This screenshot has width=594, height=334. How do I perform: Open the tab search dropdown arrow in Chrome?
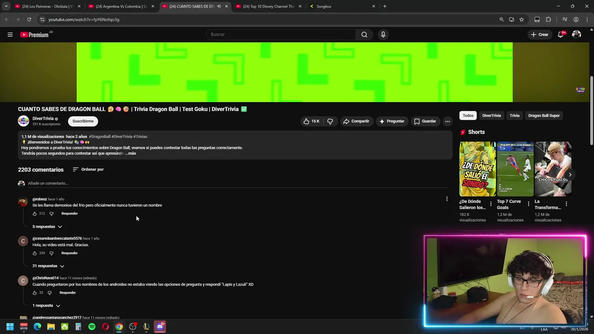pyautogui.click(x=6, y=6)
